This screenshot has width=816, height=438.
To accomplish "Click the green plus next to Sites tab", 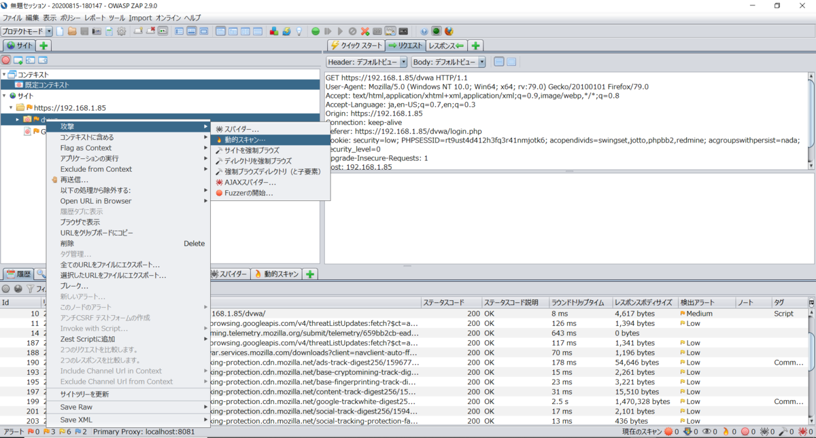I will tap(44, 45).
